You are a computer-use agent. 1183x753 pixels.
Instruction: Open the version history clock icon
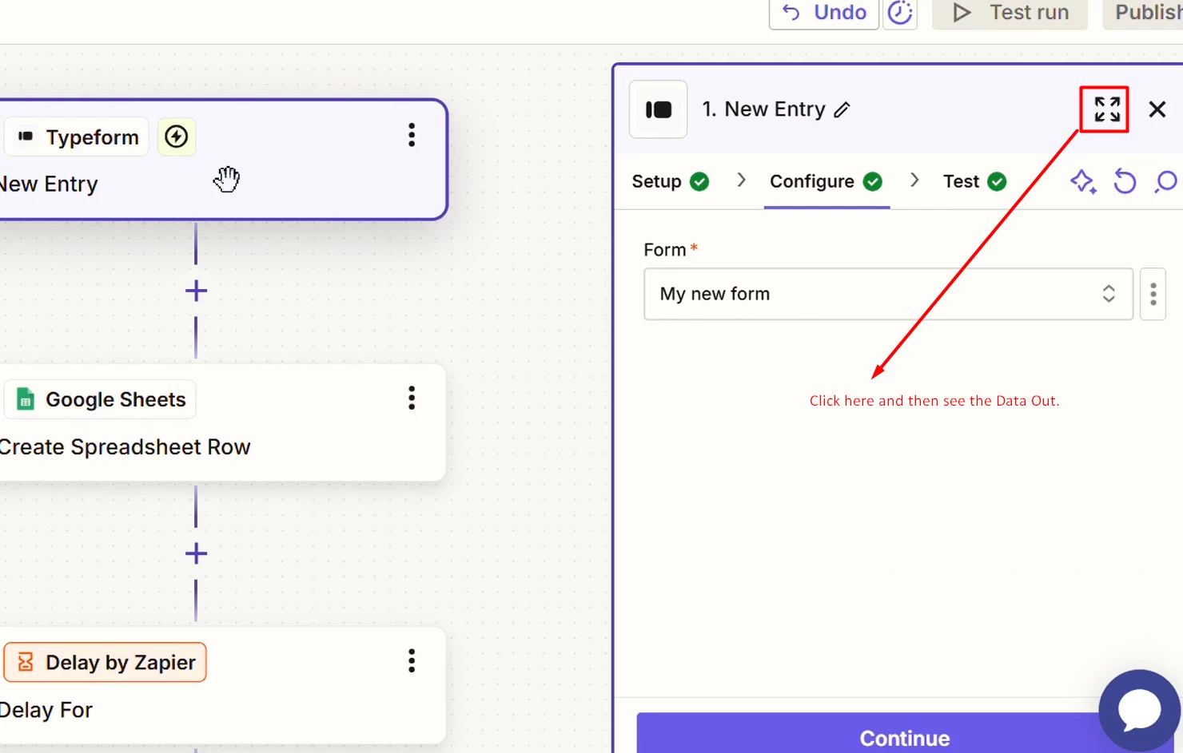pos(900,13)
